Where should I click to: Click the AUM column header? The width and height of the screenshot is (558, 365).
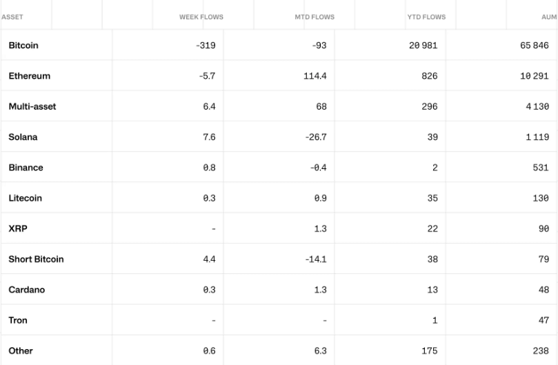550,17
